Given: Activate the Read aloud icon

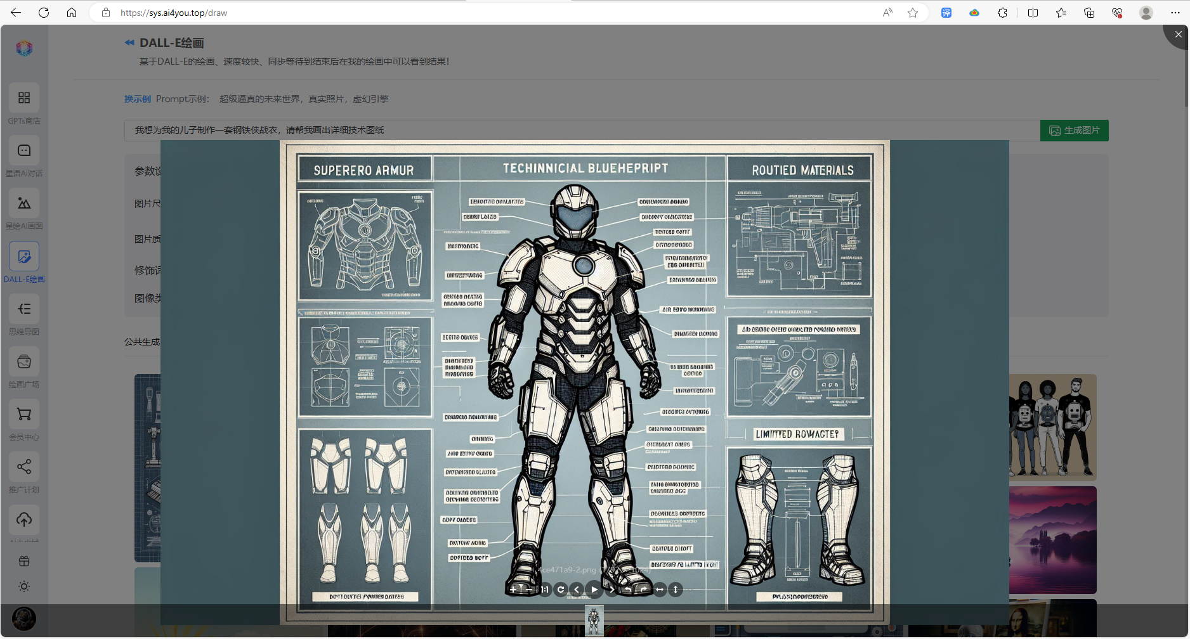Looking at the screenshot, I should (x=887, y=13).
